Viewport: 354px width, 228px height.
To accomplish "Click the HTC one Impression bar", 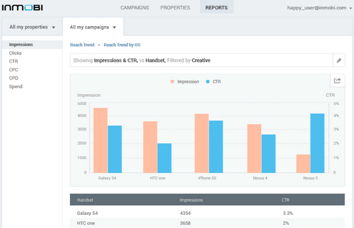I will (150, 147).
